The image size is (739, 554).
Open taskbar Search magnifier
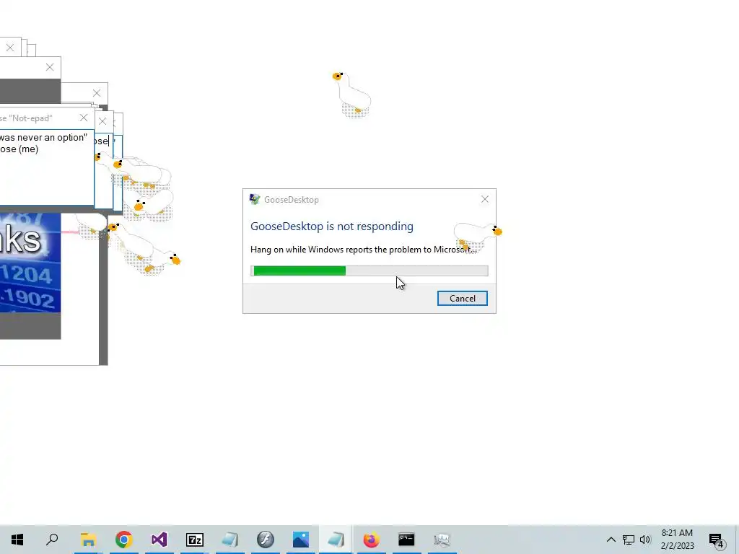click(52, 540)
